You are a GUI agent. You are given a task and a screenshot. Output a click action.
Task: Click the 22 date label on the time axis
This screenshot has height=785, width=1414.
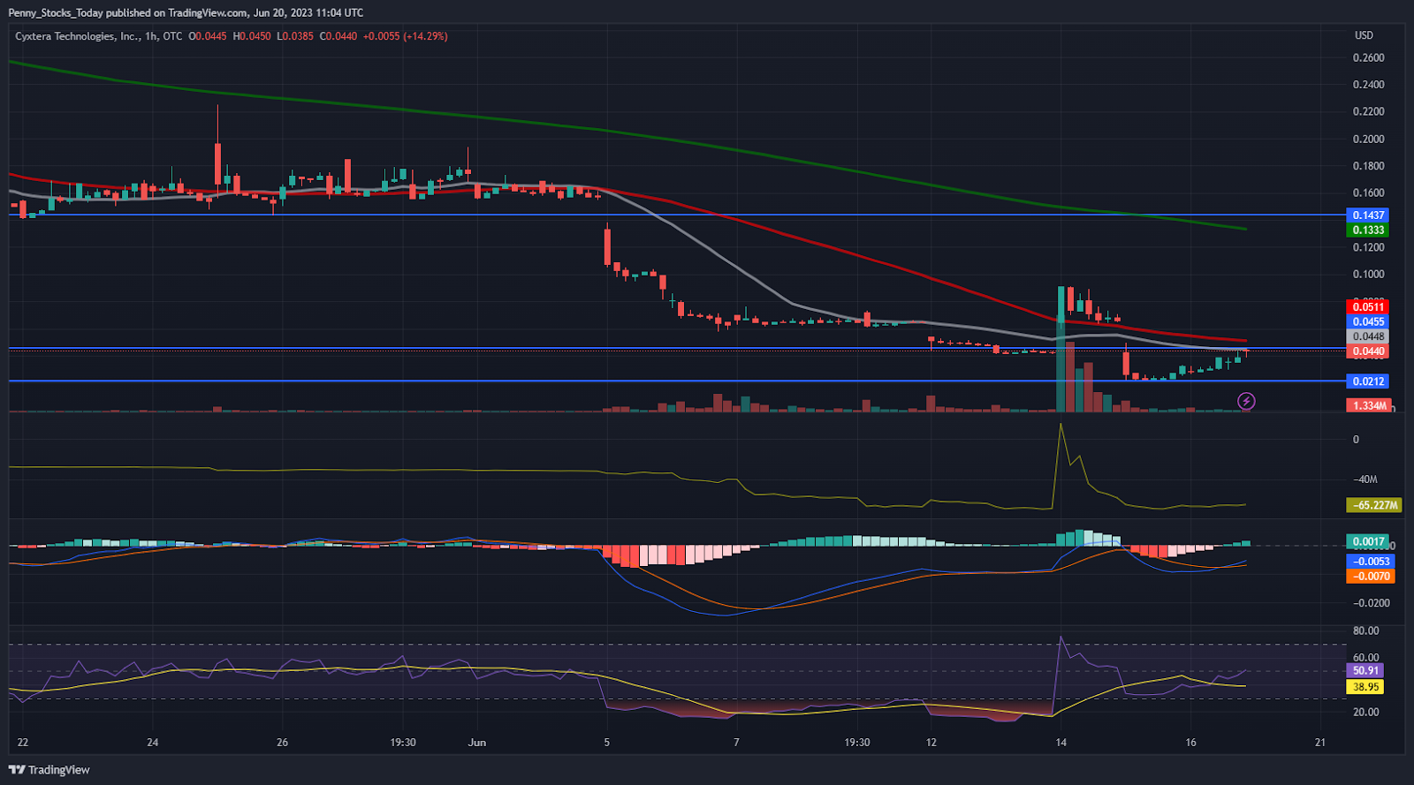23,743
